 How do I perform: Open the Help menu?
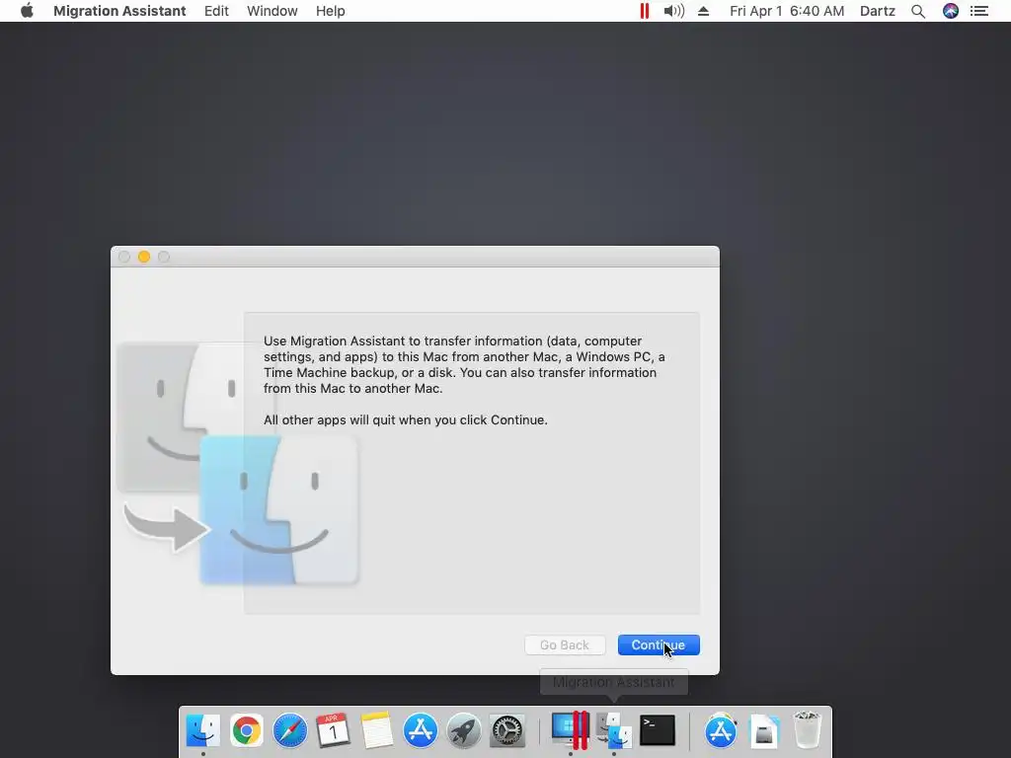pos(330,11)
